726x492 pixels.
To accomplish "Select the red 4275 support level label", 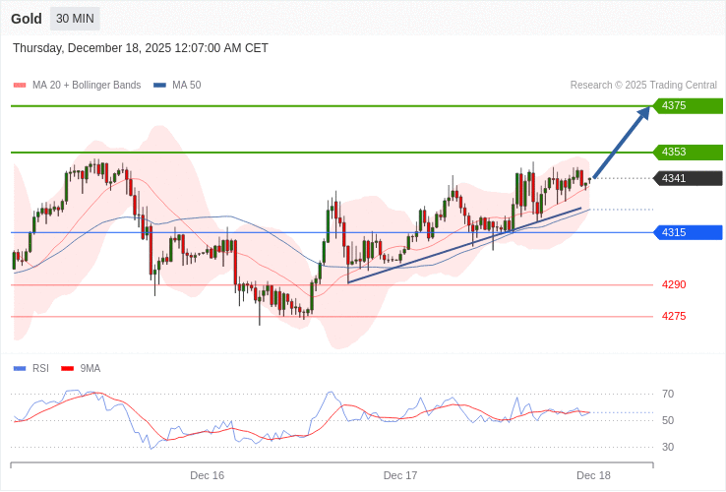I will click(x=674, y=317).
